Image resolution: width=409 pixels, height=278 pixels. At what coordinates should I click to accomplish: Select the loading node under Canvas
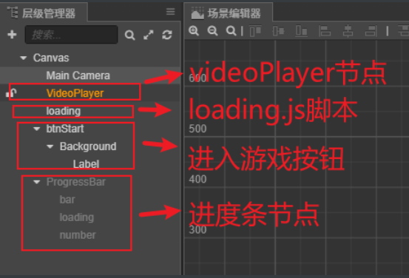pos(64,111)
